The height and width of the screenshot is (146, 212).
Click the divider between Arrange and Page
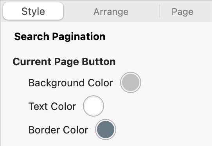[x=160, y=11]
